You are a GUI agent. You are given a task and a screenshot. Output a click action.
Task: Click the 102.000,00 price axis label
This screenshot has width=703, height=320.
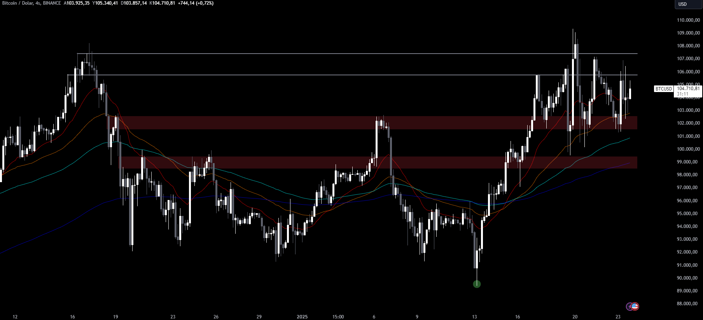click(x=688, y=123)
